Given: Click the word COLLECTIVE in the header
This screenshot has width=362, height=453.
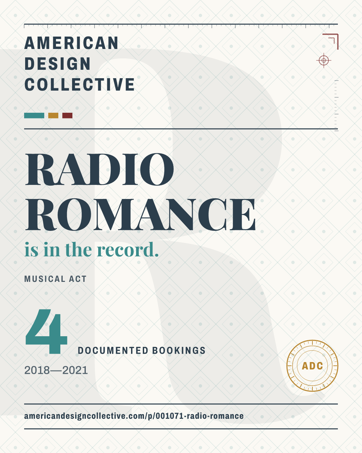Looking at the screenshot, I should tap(79, 85).
